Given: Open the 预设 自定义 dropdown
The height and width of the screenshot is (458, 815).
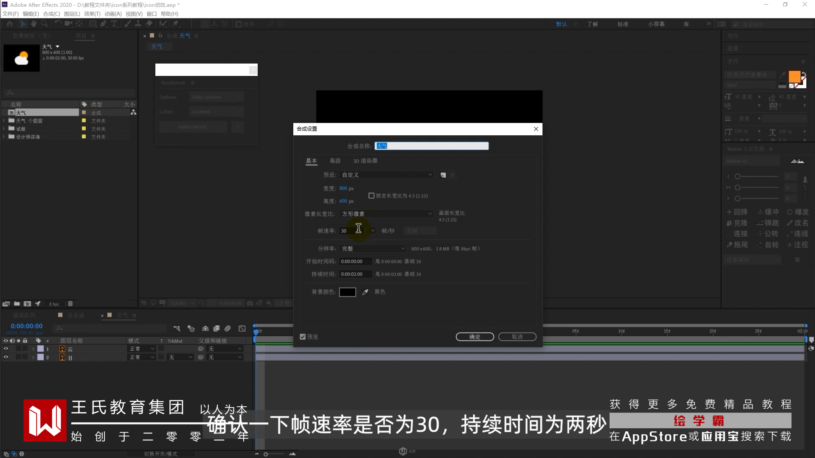Looking at the screenshot, I should tap(386, 175).
